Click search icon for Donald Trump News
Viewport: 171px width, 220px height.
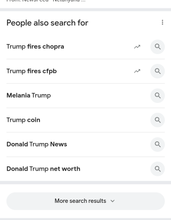(157, 144)
